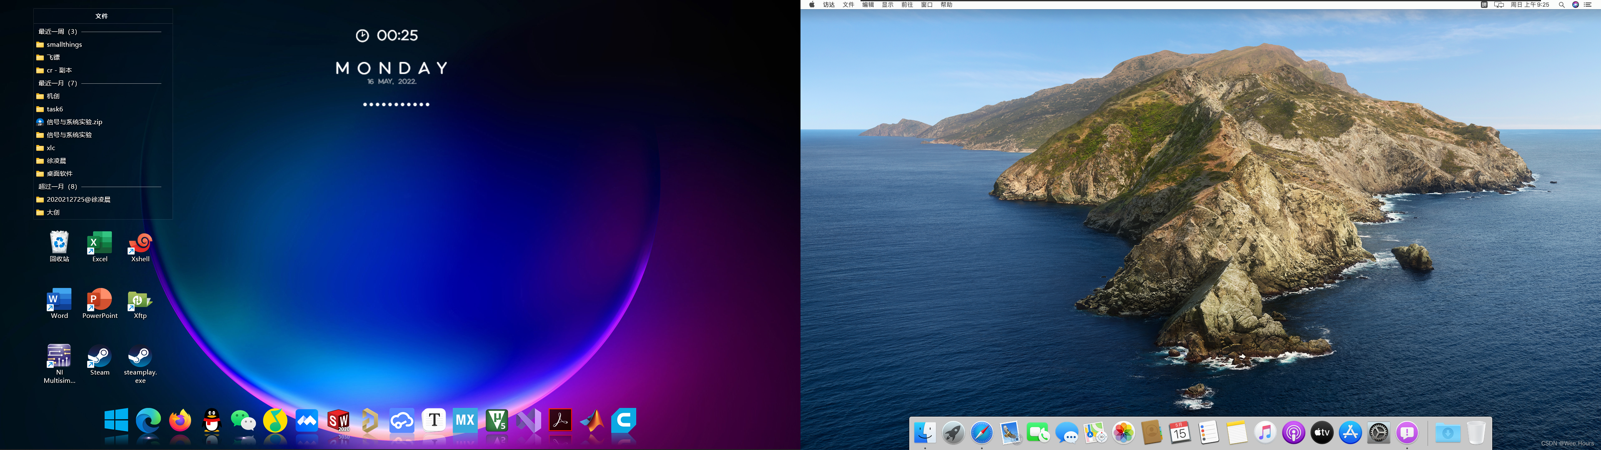Open the 信号与系统实验.zip file
1601x450 pixels.
(74, 122)
